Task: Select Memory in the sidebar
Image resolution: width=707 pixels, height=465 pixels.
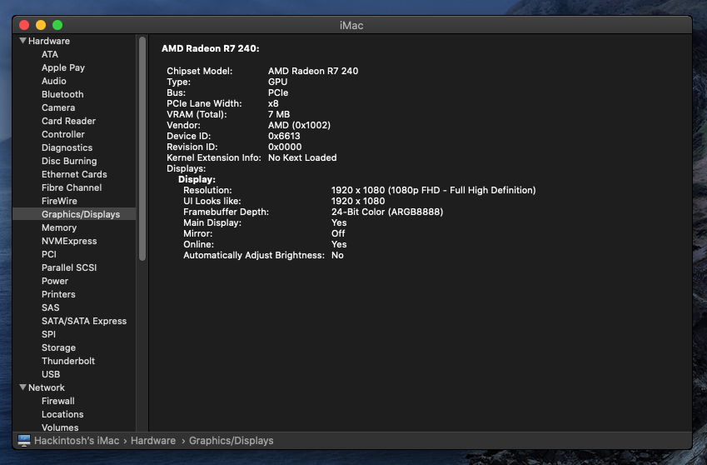Action: (59, 227)
